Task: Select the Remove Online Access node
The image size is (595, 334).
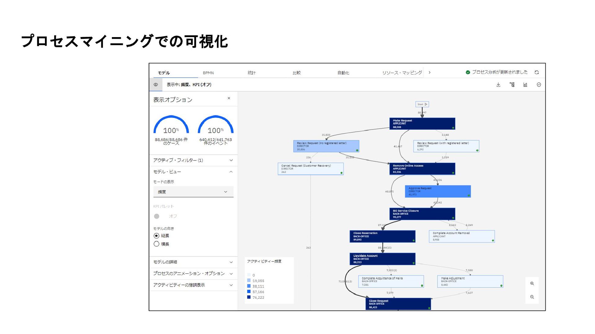Action: coord(422,169)
